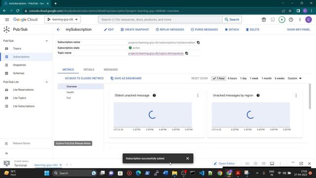Click PURGE MESSAGES button
This screenshot has height=178, width=316.
pyautogui.click(x=204, y=30)
